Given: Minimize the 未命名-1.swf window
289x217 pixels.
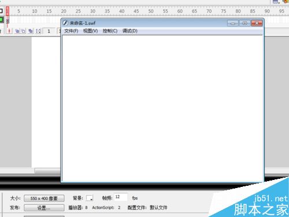Looking at the screenshot, I should pos(233,23).
